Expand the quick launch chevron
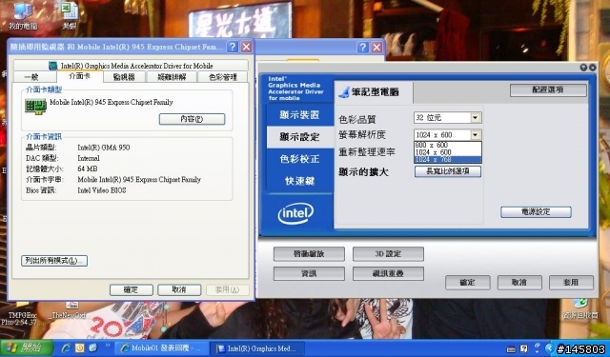Viewport: 610px width, 357px height. point(108,346)
